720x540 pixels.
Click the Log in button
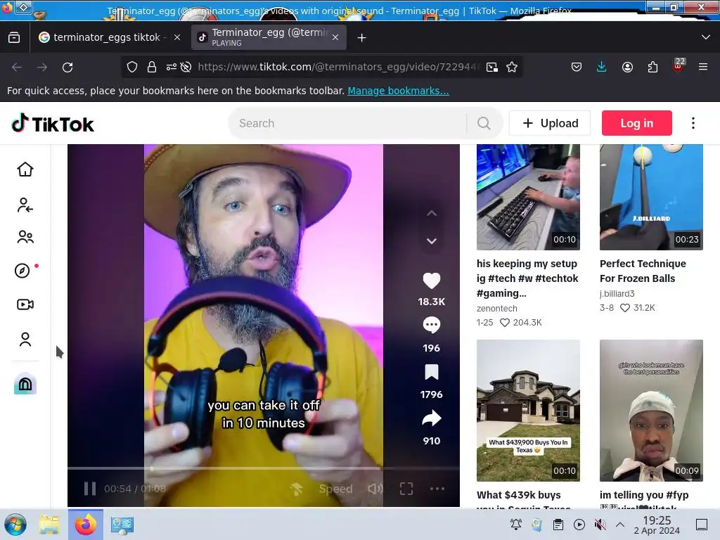(637, 123)
